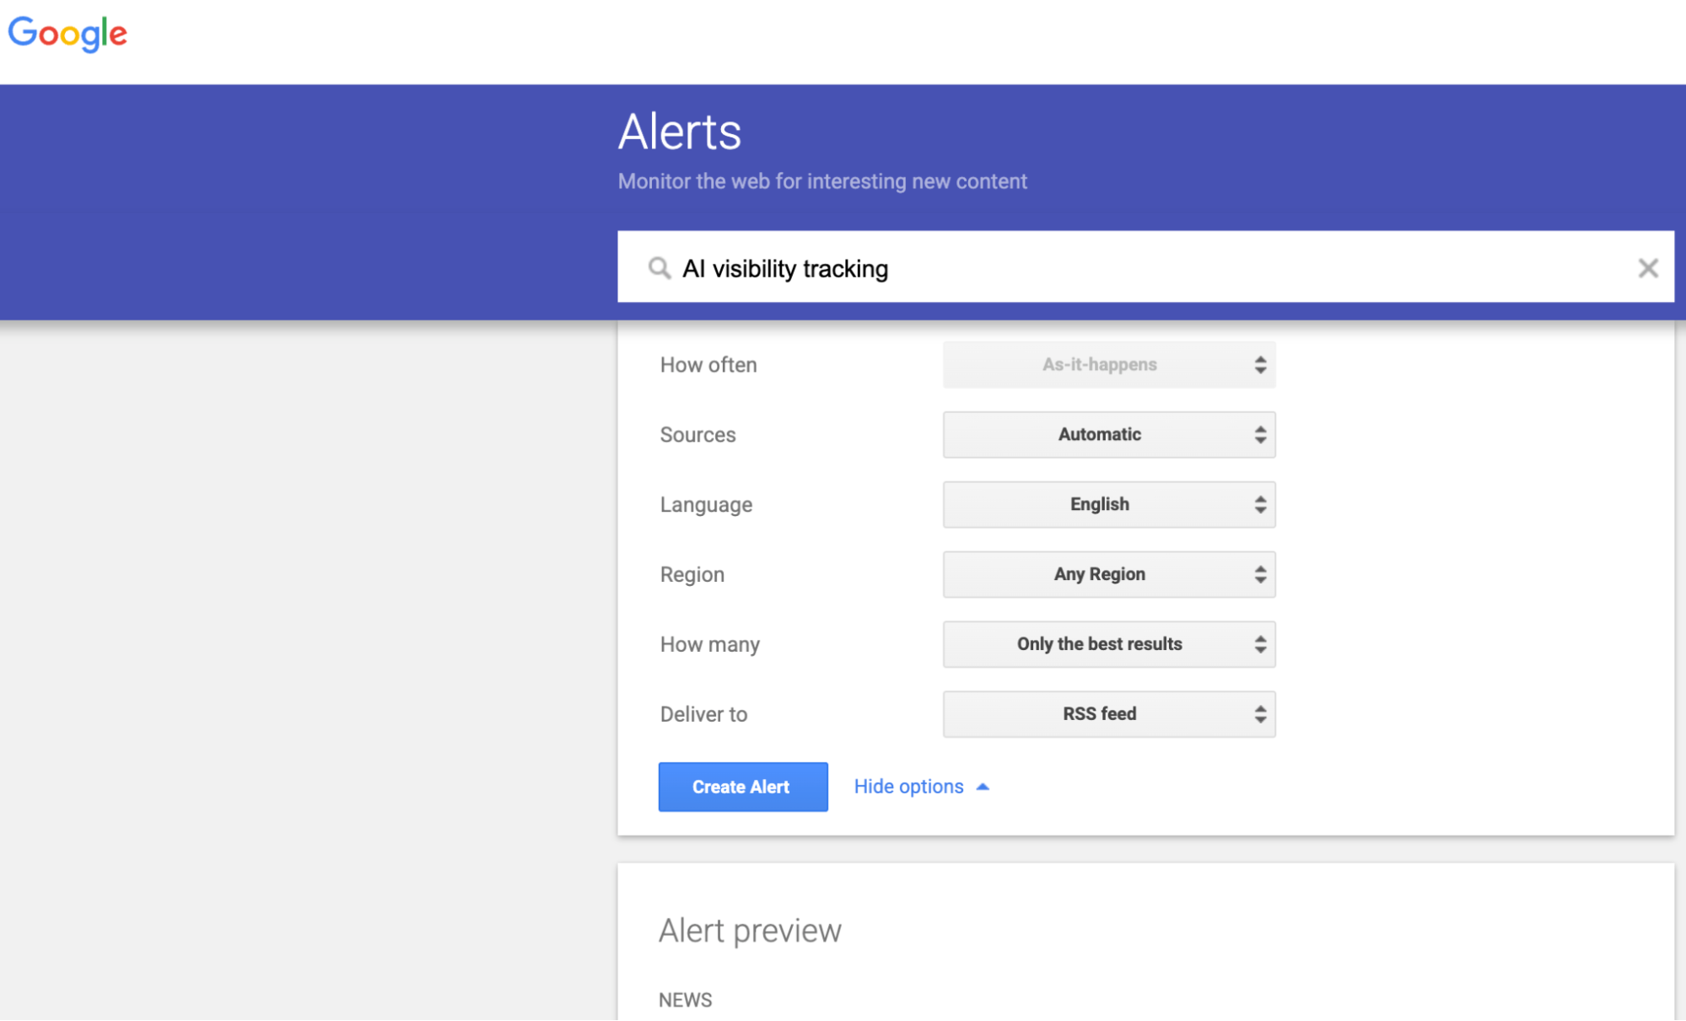Open the Any Region dropdown
The width and height of the screenshot is (1686, 1021).
click(x=1109, y=575)
